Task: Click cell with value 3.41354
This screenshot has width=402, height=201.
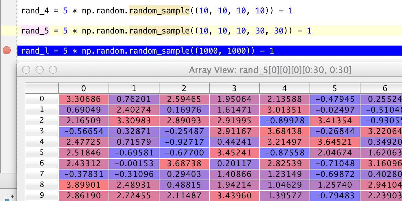Action: click(x=335, y=121)
